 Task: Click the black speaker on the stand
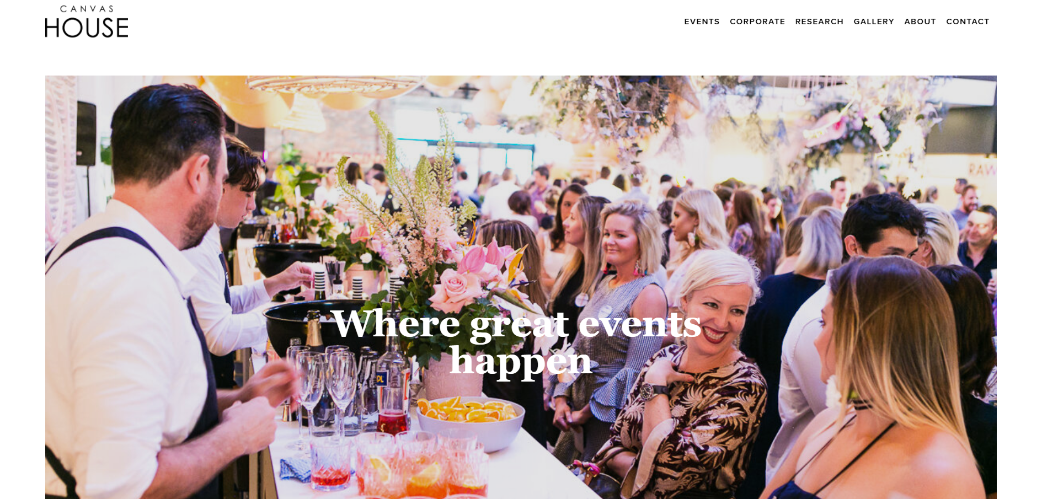pos(86,132)
